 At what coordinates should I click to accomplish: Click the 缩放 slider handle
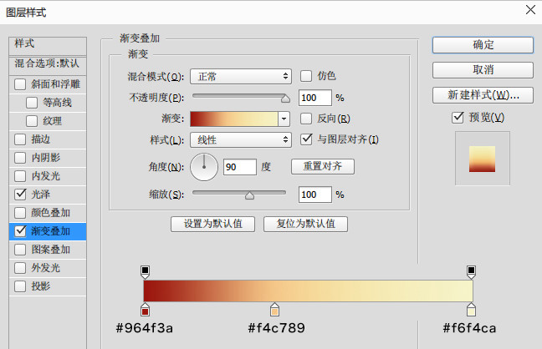point(249,195)
